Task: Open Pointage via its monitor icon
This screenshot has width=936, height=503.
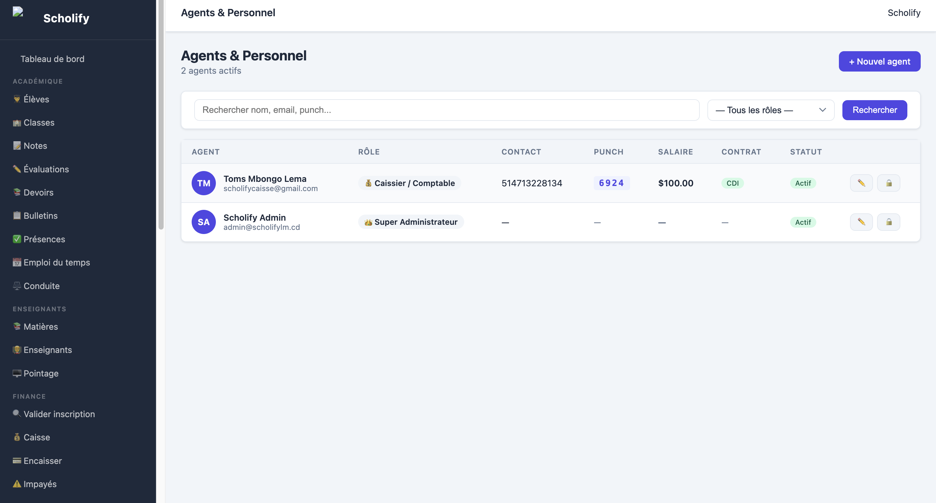Action: tap(17, 373)
